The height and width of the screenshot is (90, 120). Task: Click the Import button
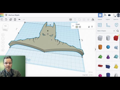click(x=100, y=19)
